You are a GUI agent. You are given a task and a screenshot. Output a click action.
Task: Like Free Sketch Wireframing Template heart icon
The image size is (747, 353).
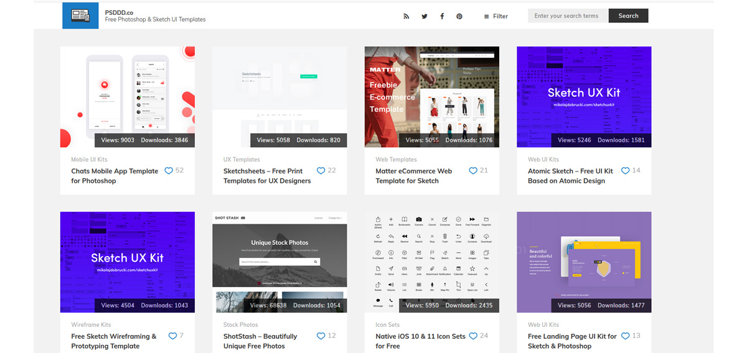[173, 336]
